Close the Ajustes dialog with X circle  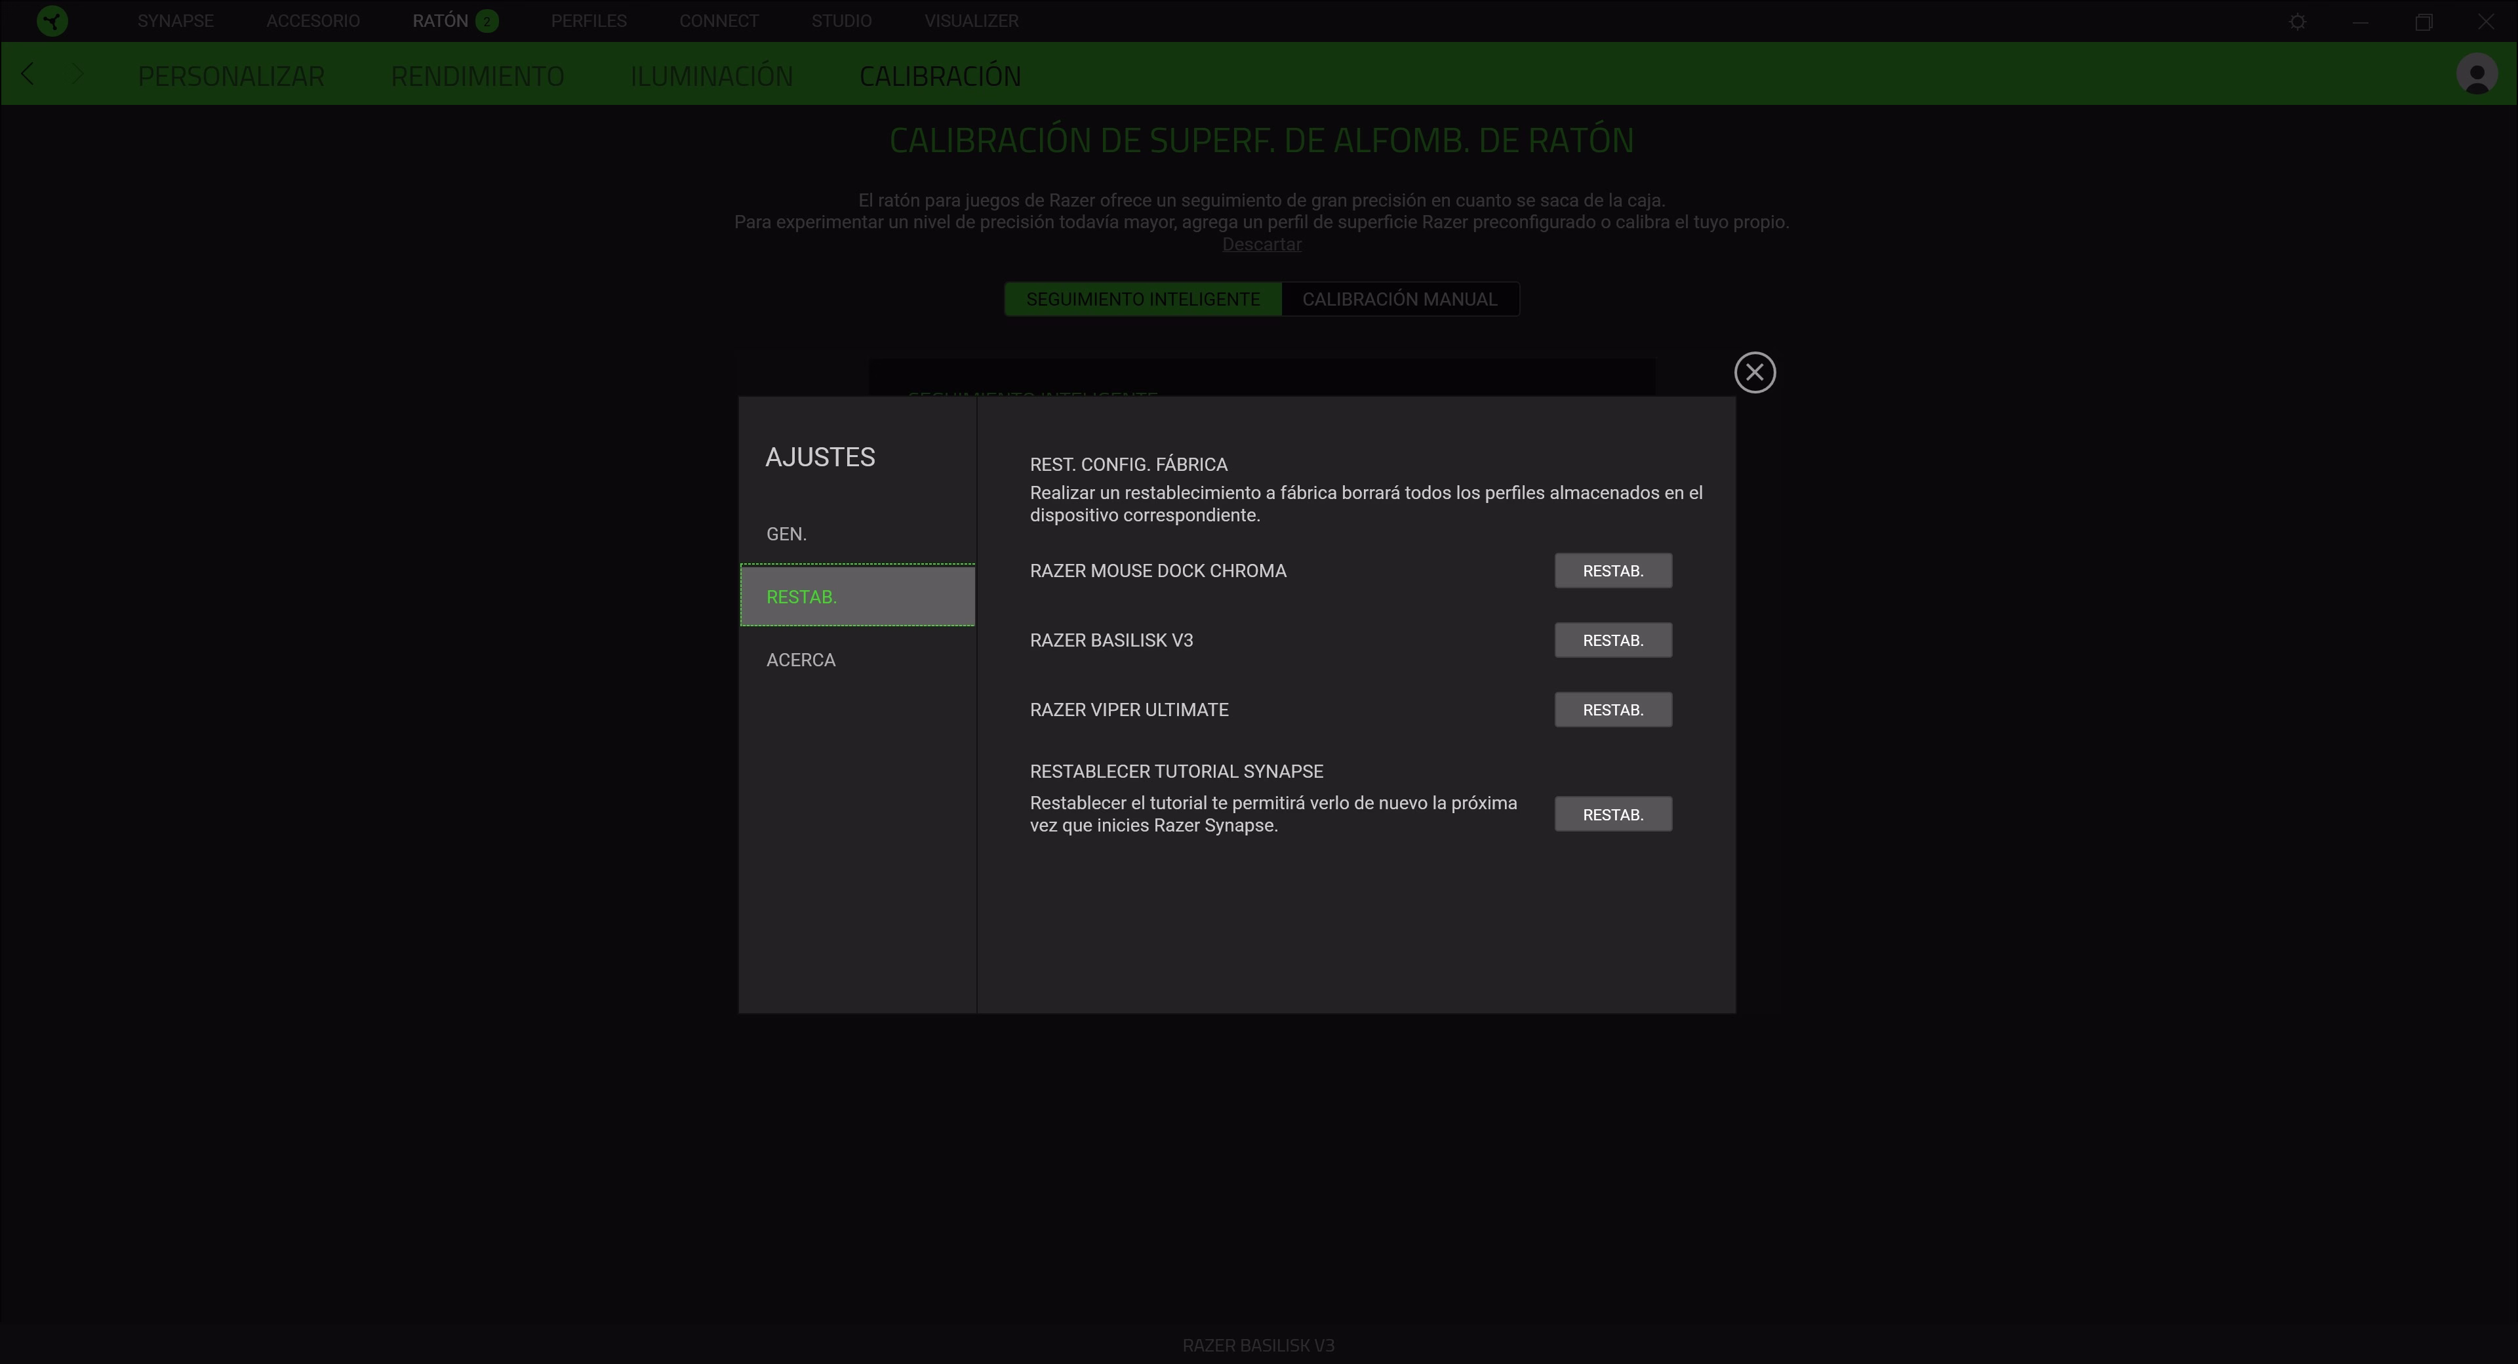(1755, 372)
